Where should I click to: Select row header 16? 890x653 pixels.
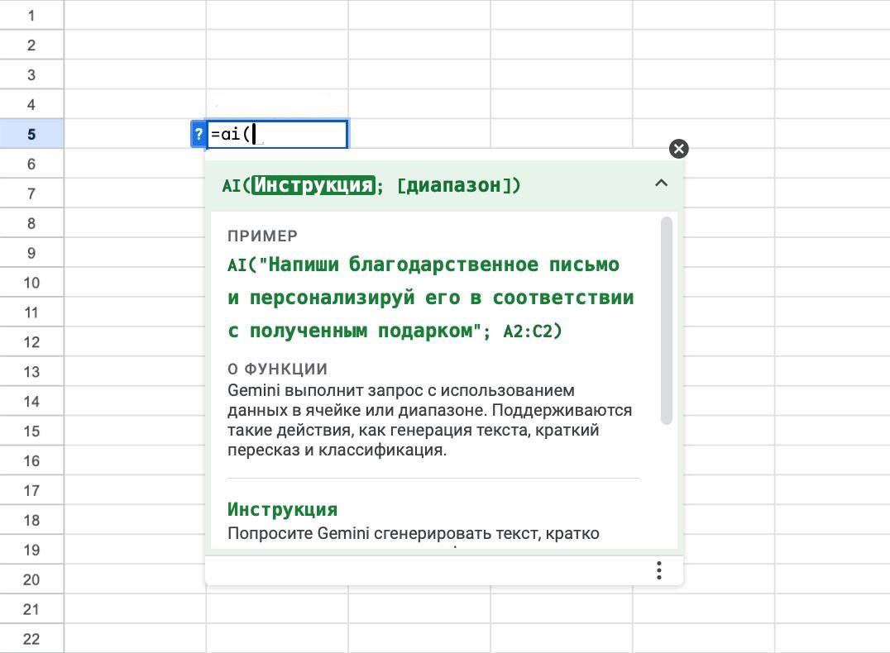tap(31, 460)
